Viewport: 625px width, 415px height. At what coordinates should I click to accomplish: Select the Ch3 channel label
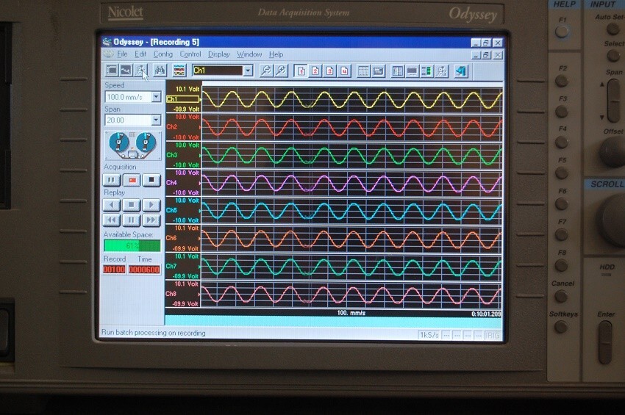coord(172,155)
